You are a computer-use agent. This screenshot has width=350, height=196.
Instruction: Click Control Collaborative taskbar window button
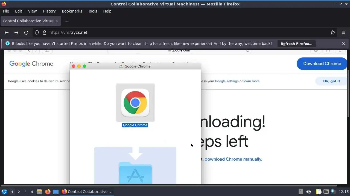(87, 192)
